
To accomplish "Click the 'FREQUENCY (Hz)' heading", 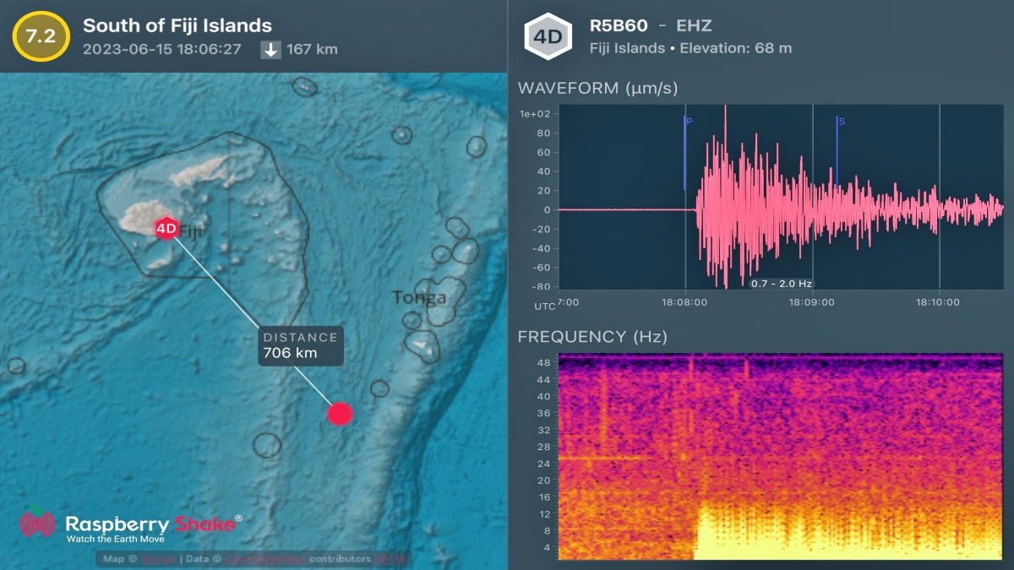I will click(x=592, y=338).
